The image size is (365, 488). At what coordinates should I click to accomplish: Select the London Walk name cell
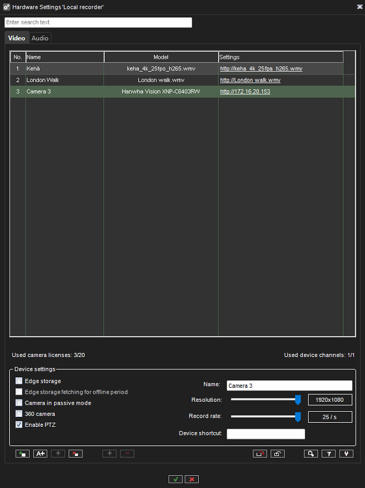(x=65, y=80)
